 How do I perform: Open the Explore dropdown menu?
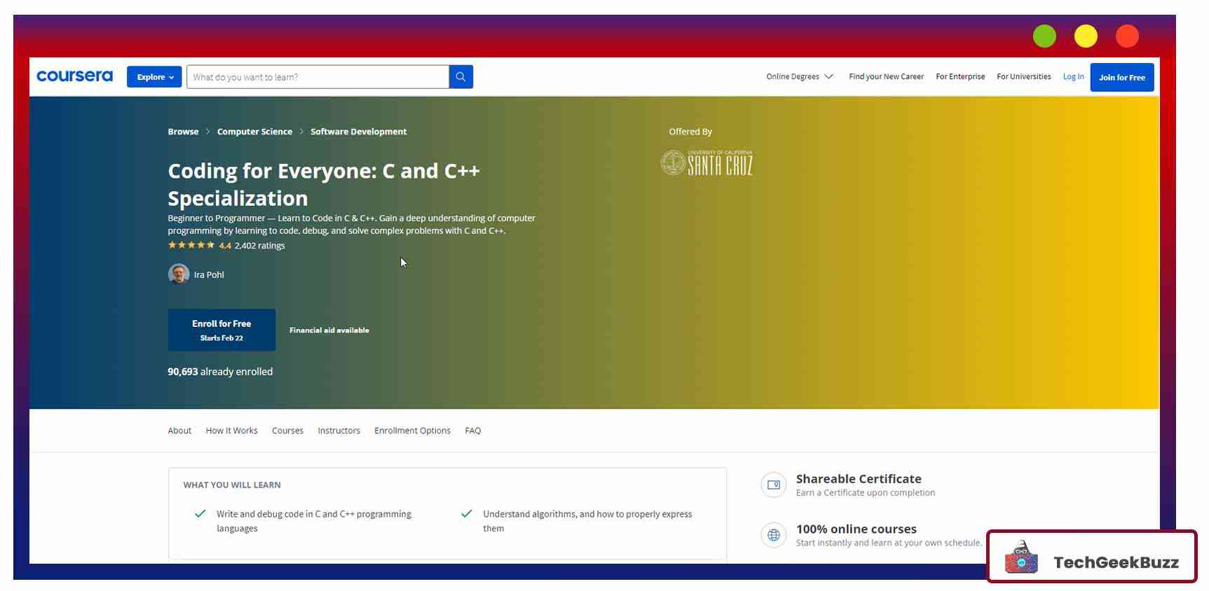[154, 77]
